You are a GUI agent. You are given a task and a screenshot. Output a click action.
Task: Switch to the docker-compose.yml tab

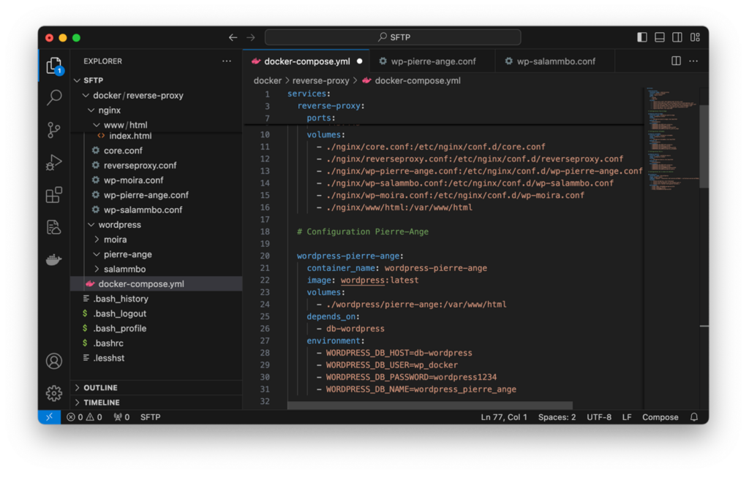click(306, 61)
